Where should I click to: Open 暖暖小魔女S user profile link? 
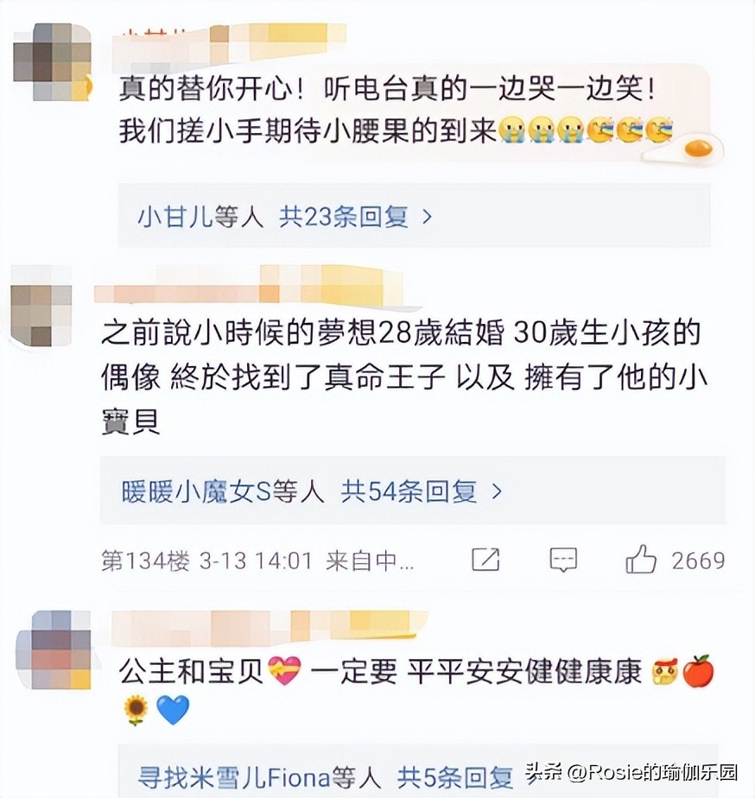pyautogui.click(x=195, y=491)
